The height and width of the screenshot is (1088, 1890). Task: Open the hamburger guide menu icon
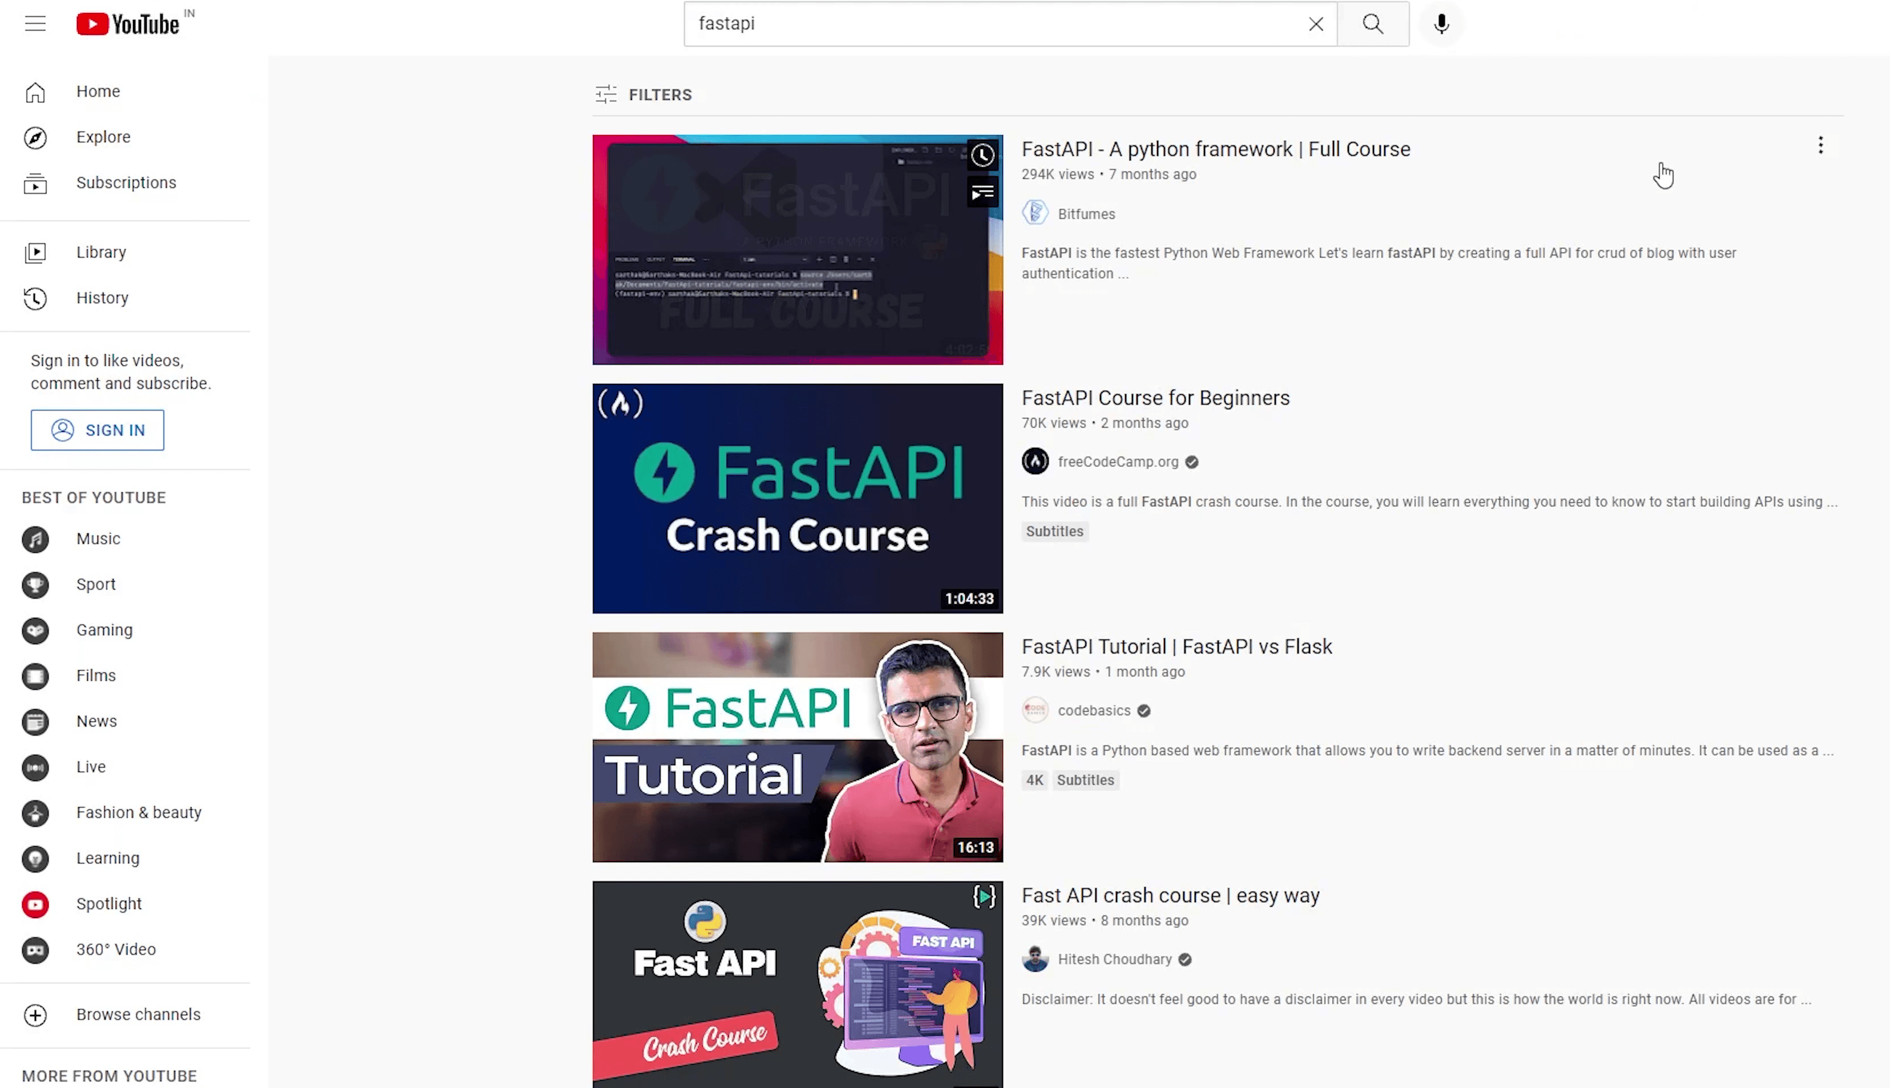[x=35, y=24]
